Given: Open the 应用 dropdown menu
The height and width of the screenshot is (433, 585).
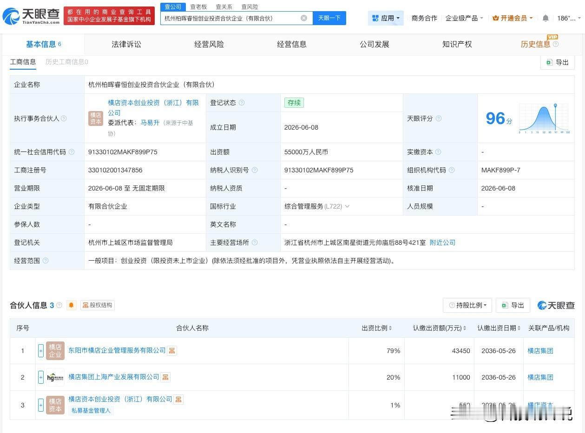Looking at the screenshot, I should click(386, 18).
